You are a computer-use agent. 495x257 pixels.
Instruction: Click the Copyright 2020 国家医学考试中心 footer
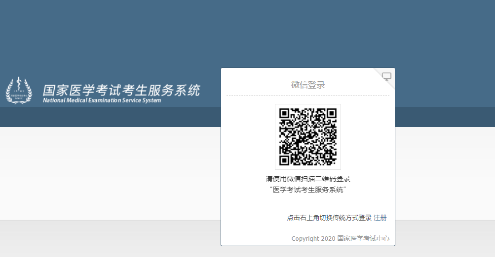341,238
